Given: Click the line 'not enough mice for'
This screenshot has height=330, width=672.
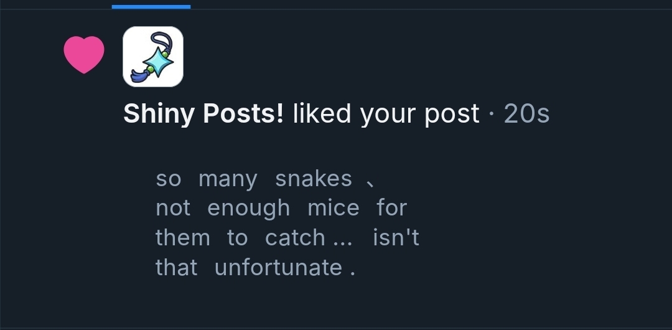Looking at the screenshot, I should click(x=281, y=208).
